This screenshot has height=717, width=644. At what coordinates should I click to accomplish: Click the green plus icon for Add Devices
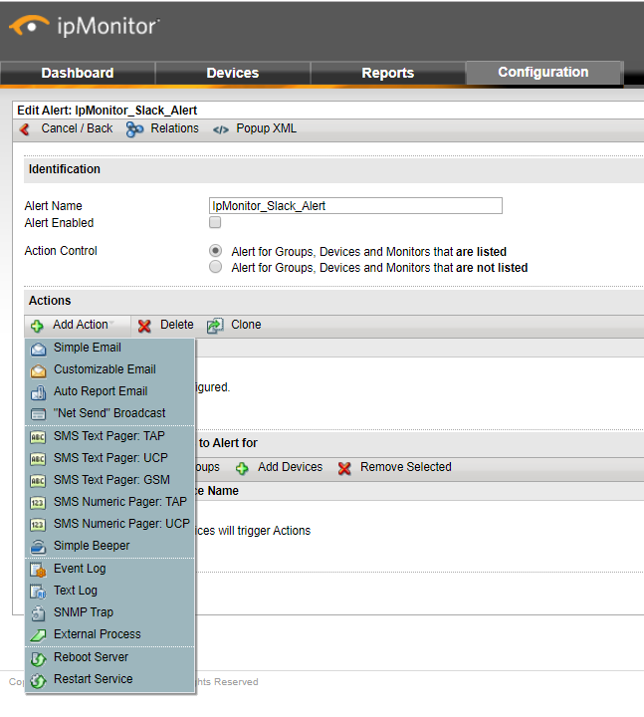click(242, 468)
